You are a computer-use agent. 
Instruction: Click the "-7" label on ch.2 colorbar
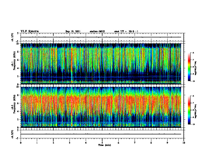(x=193, y=103)
